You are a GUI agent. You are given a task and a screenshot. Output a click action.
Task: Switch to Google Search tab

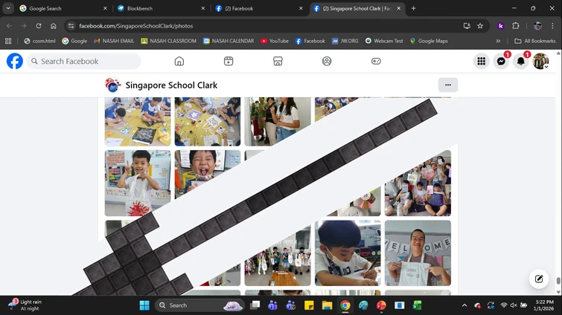coord(63,8)
